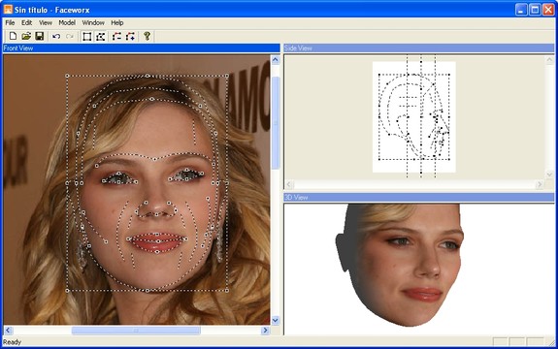The height and width of the screenshot is (349, 558).
Task: Open help via the question mark icon
Action: (147, 36)
